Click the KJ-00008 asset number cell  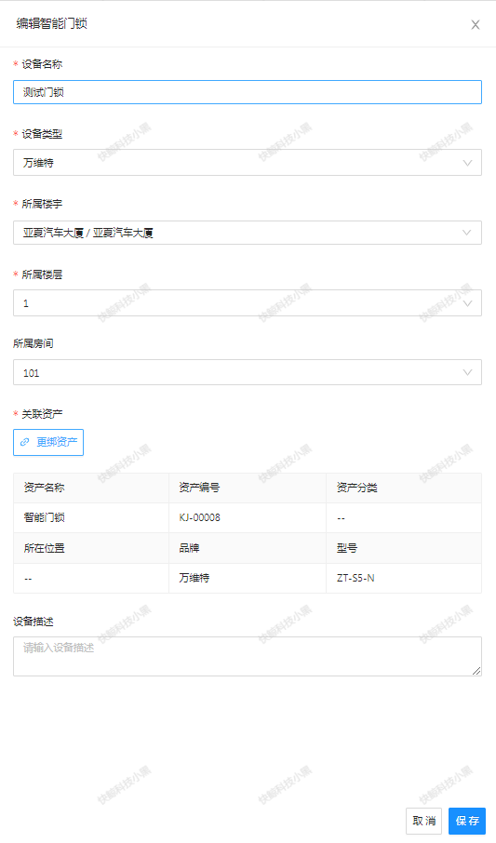pyautogui.click(x=248, y=517)
